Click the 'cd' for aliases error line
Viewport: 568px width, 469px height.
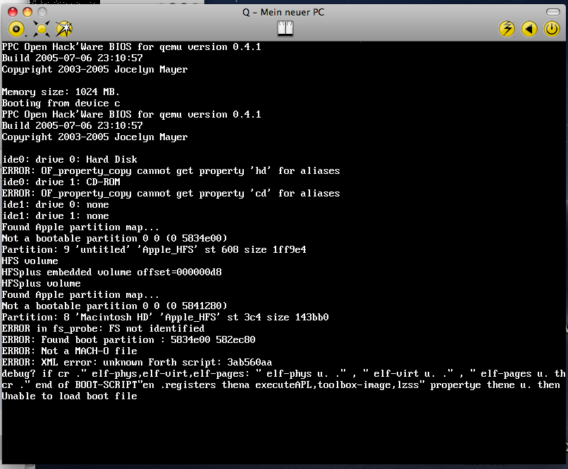click(171, 193)
